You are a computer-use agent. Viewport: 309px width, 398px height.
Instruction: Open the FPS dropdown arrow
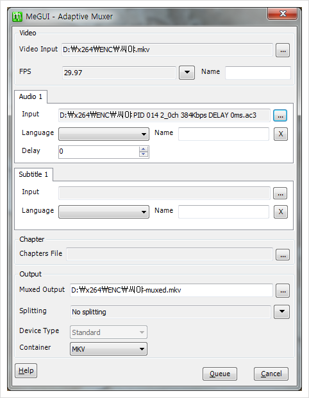(187, 73)
